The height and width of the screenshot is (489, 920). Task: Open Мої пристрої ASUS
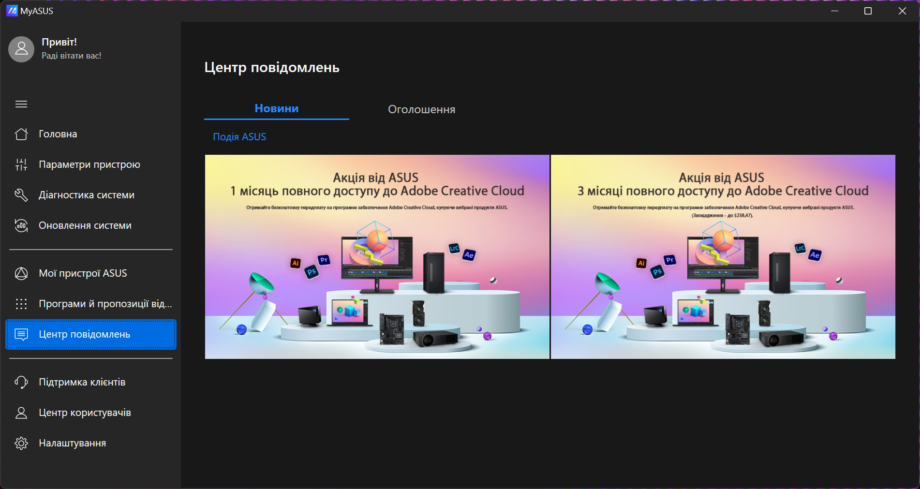pyautogui.click(x=91, y=273)
